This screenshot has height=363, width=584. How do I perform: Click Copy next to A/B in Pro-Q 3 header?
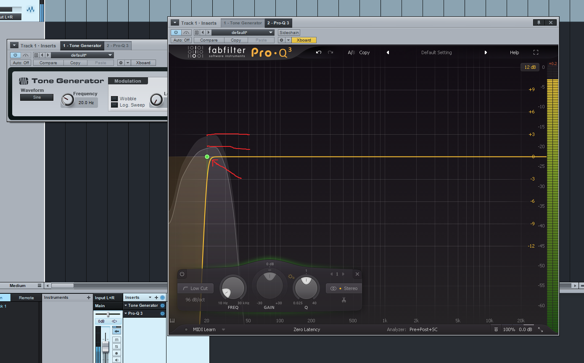click(365, 52)
